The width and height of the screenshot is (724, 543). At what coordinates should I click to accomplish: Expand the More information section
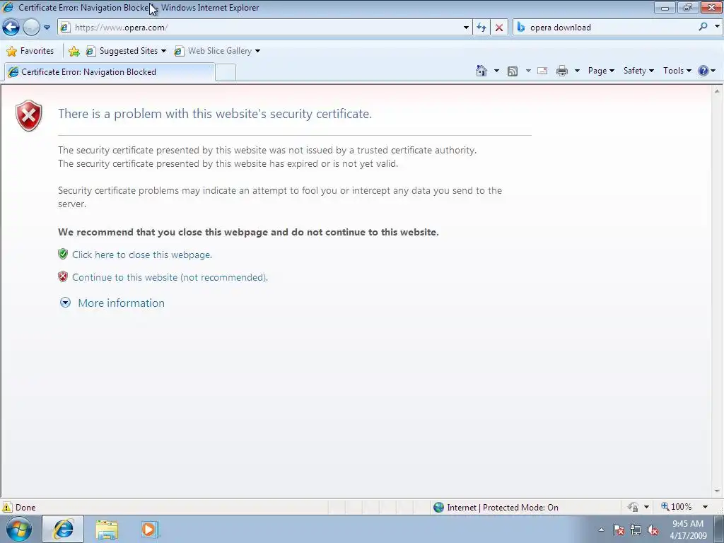[112, 303]
